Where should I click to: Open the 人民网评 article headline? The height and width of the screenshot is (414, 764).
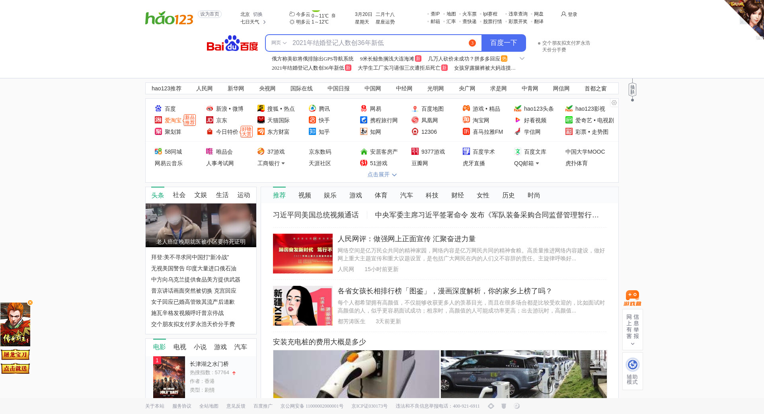point(406,239)
